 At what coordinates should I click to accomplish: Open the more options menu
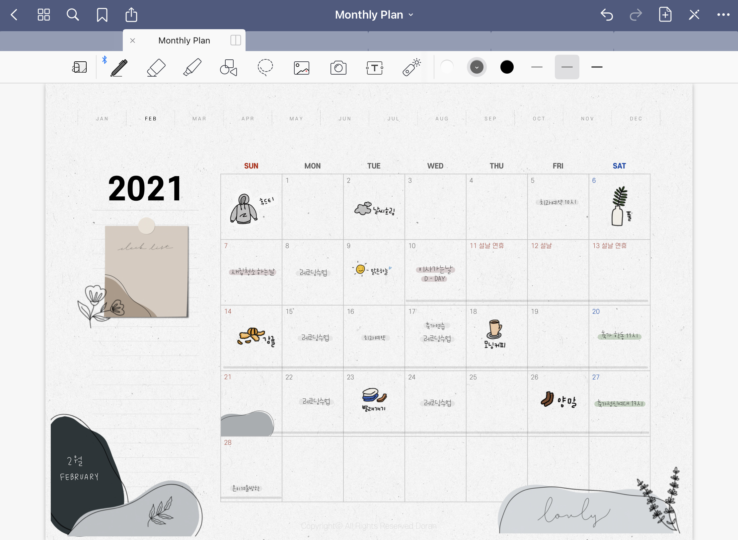pyautogui.click(x=723, y=15)
